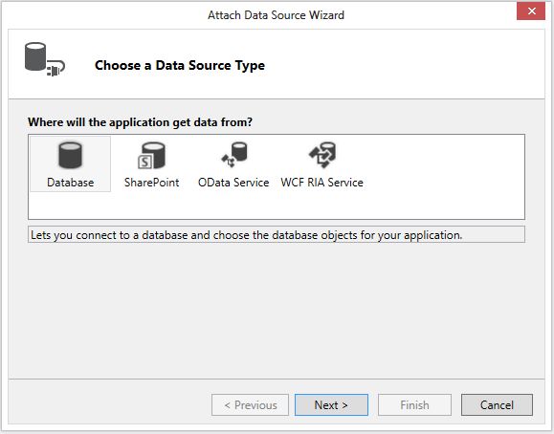Select the Database data source icon
Image resolution: width=554 pixels, height=434 pixels.
click(x=70, y=156)
